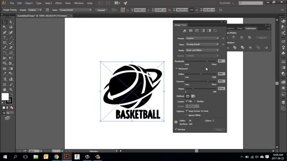
Task: Select the Artboard tool
Action: (4, 85)
